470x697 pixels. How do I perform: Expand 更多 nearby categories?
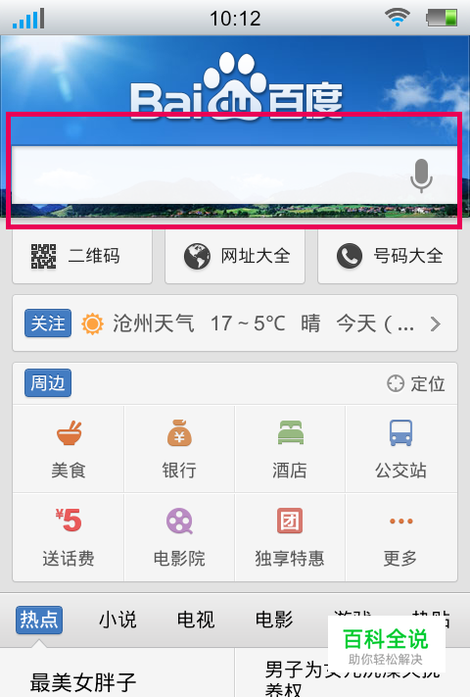pyautogui.click(x=400, y=537)
